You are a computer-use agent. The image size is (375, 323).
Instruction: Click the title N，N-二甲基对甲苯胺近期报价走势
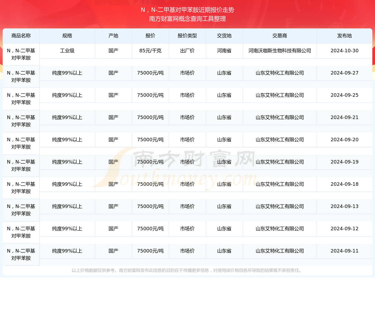(187, 10)
